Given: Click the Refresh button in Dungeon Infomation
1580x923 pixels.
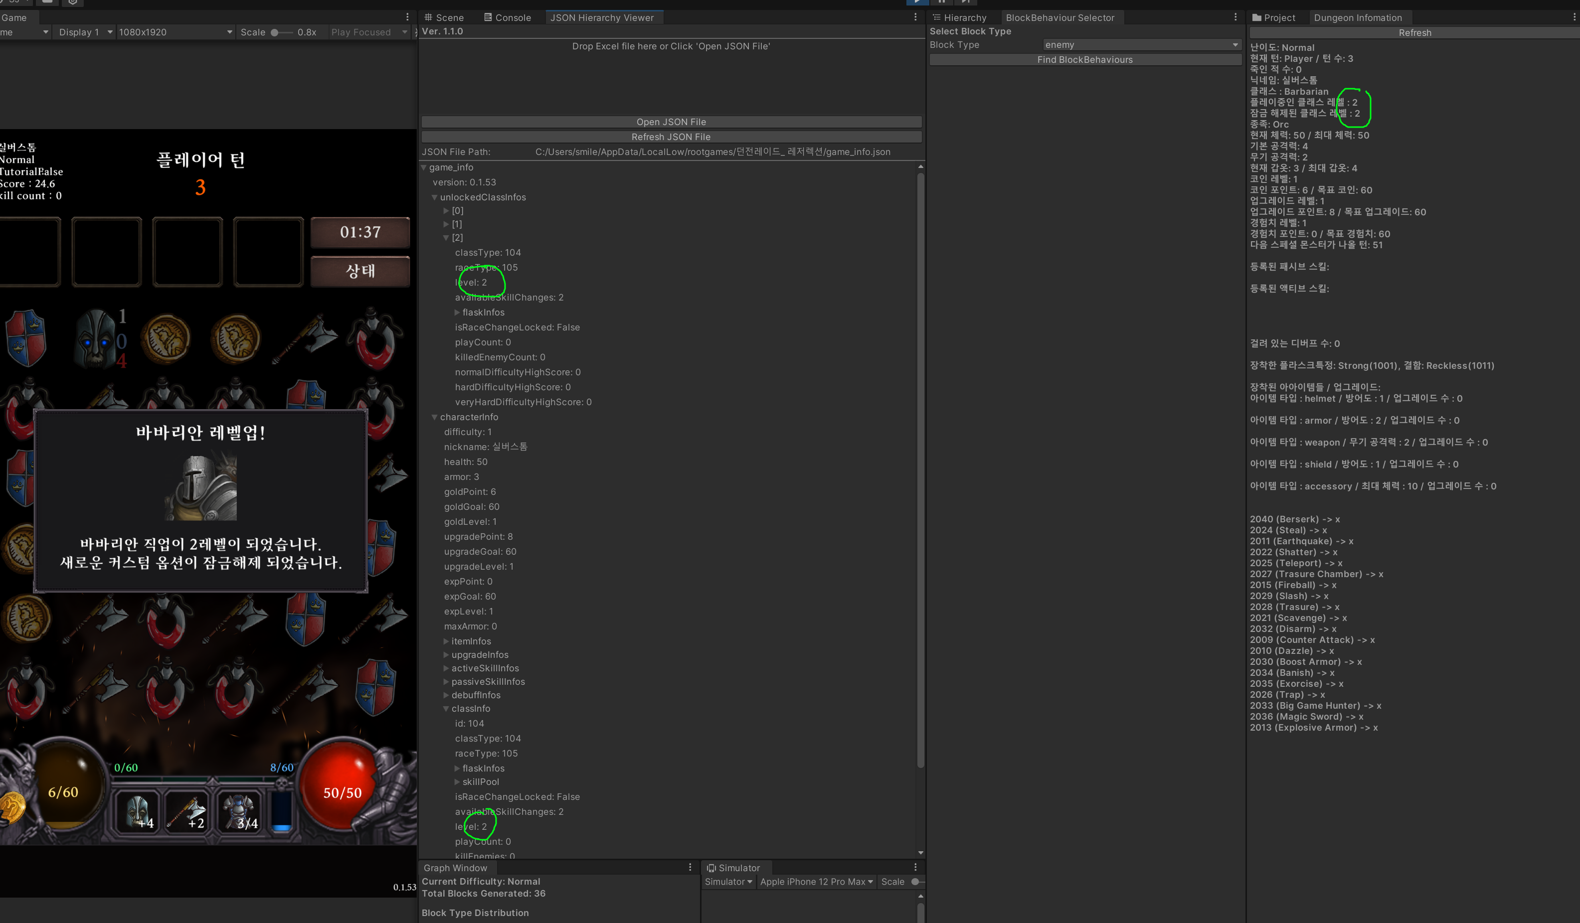Looking at the screenshot, I should pyautogui.click(x=1414, y=32).
